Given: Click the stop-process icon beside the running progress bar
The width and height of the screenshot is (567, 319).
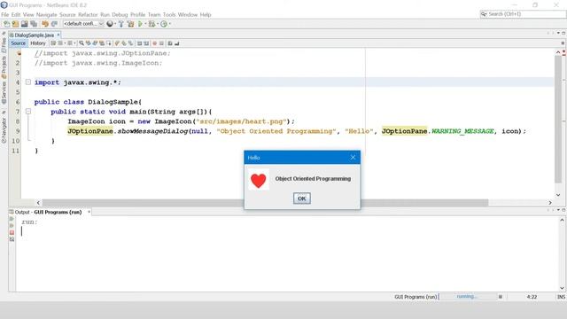Looking at the screenshot, I should pyautogui.click(x=501, y=297).
